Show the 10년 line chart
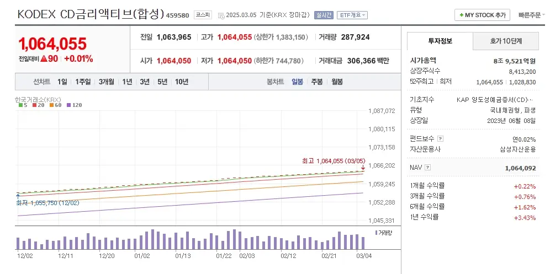This screenshot has height=274, width=550. (181, 82)
